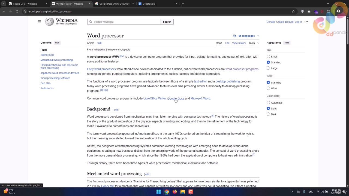Hide the Appearance panel
This screenshot has width=349, height=196.
[x=287, y=42]
